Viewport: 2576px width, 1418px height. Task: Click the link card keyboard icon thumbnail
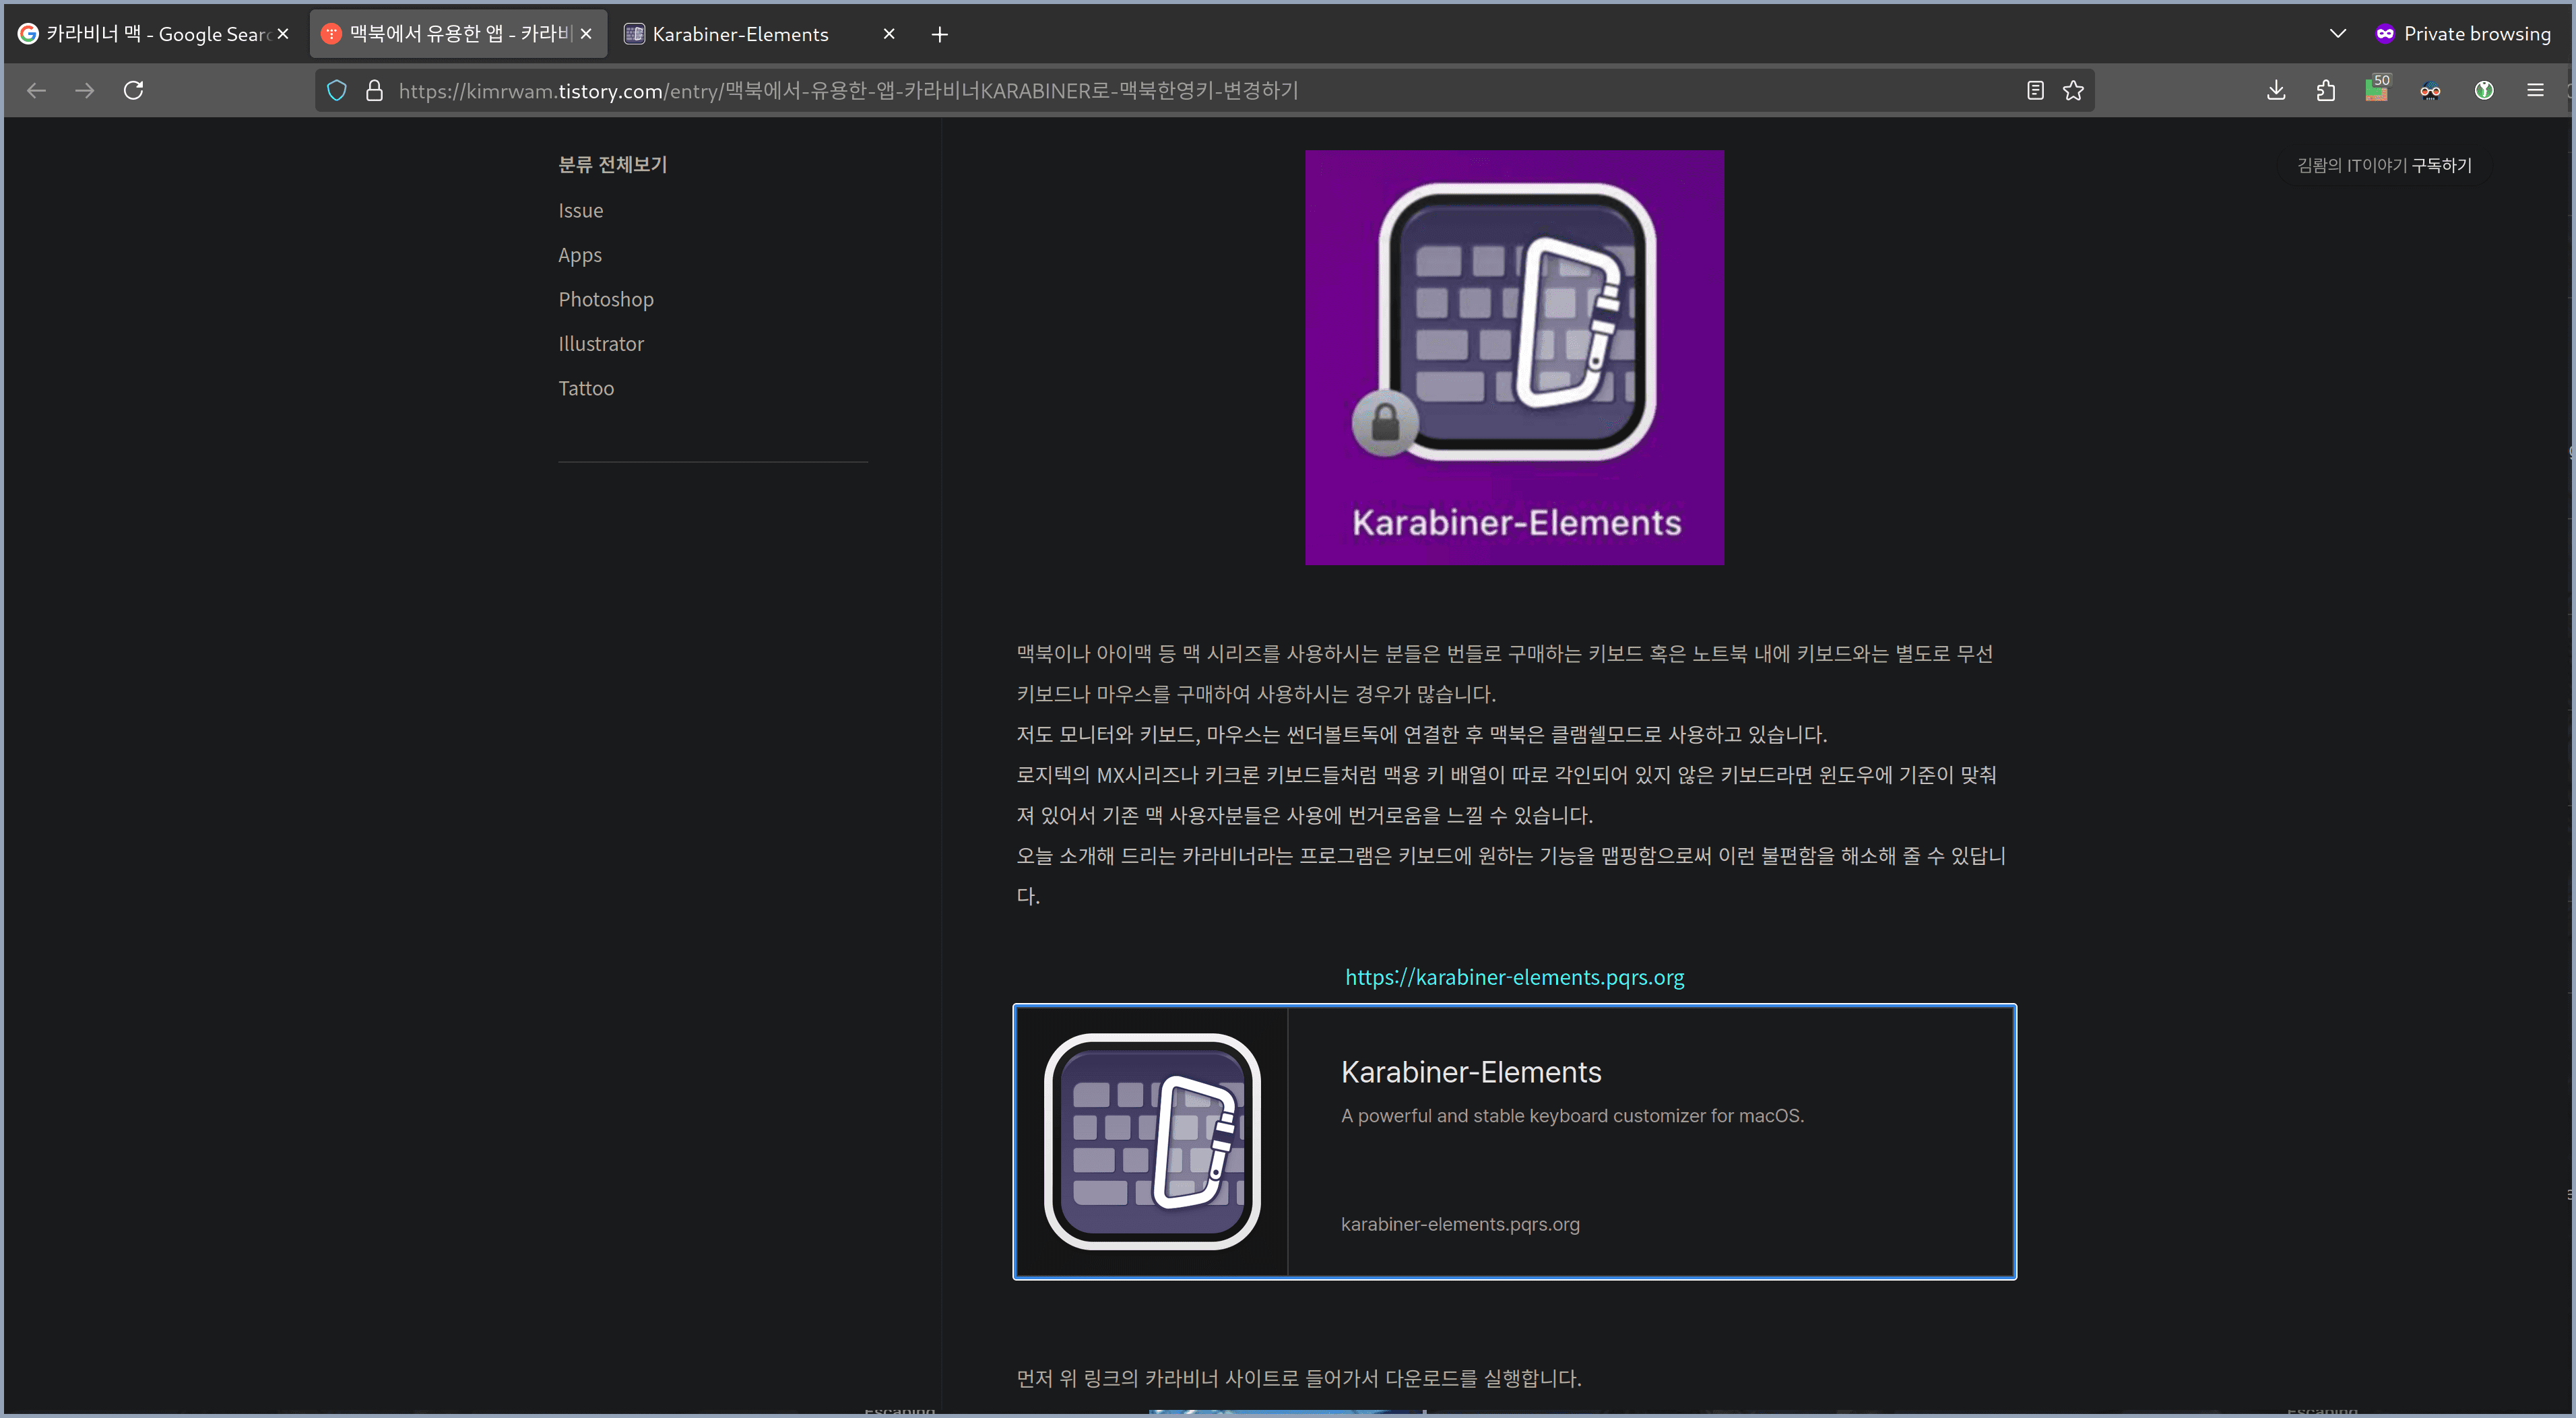point(1152,1141)
